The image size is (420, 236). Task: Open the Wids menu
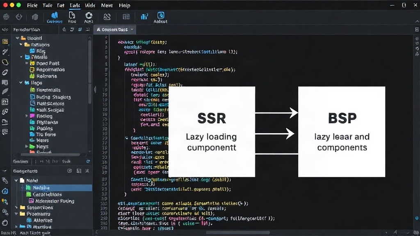(90, 5)
